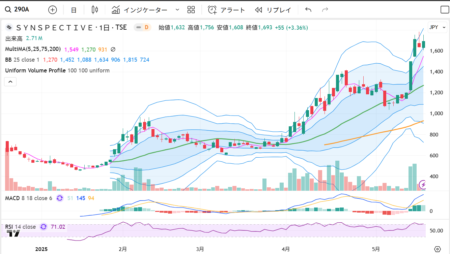
Task: Create an alert with アラート
Action: tap(226, 10)
